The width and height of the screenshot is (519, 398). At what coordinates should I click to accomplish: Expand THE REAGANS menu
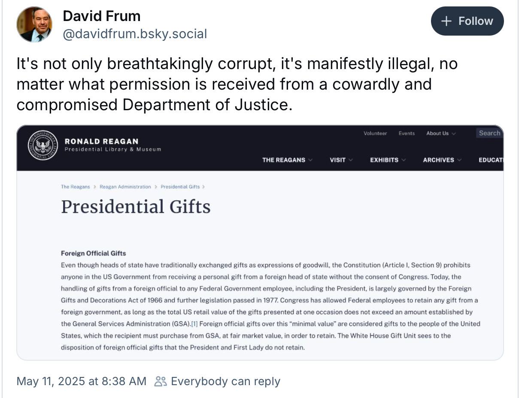tap(287, 160)
